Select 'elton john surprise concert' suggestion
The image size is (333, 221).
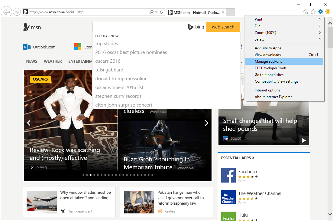coord(124,105)
